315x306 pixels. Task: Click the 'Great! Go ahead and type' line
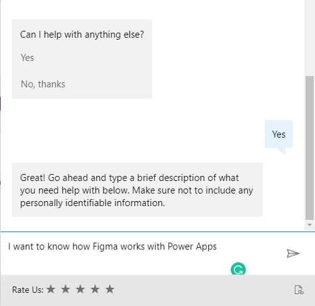130,178
